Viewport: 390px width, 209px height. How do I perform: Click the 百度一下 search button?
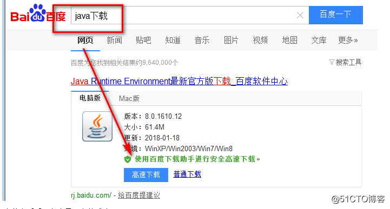336,15
